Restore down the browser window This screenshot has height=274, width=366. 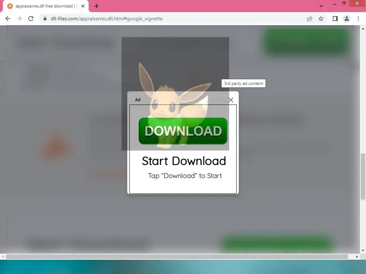click(x=344, y=4)
